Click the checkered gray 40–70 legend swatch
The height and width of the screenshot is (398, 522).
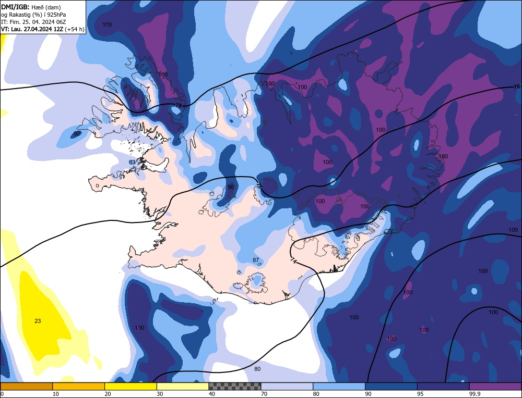[235, 386]
